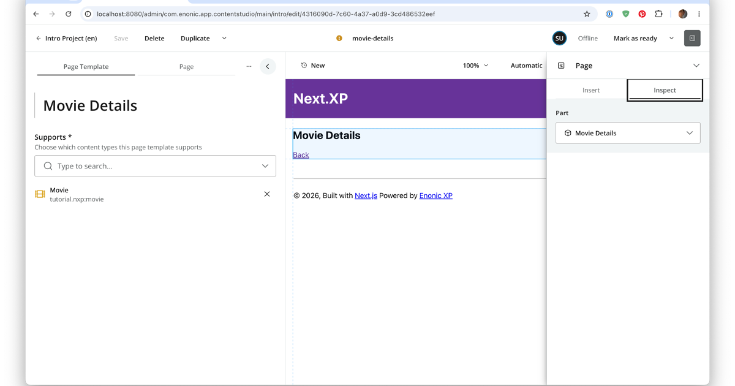
Task: Focus the Type to search field
Action: (155, 166)
